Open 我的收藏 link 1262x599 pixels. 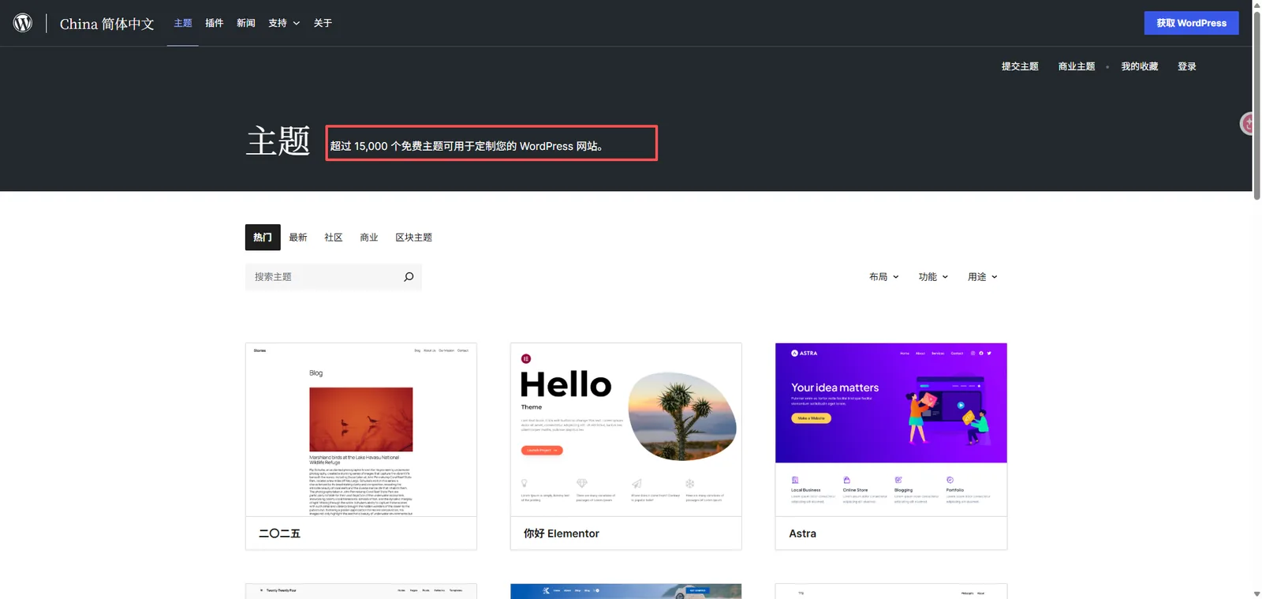(x=1140, y=66)
